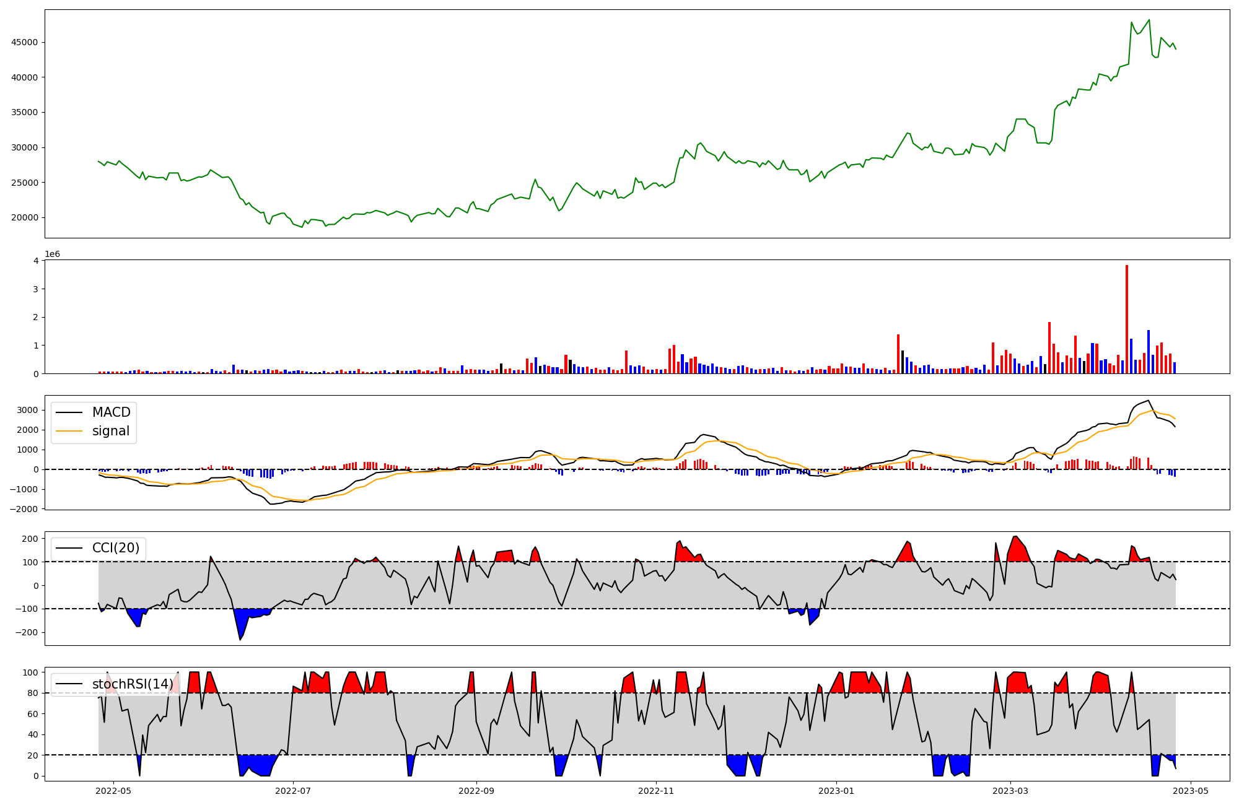Image resolution: width=1239 pixels, height=805 pixels.
Task: Click the 80 tick on stochRSI axis
Action: click(x=33, y=694)
